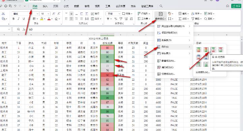The width and height of the screenshot is (243, 131).
Task: Switch to the 视图 View tab
Action: pos(97,6)
